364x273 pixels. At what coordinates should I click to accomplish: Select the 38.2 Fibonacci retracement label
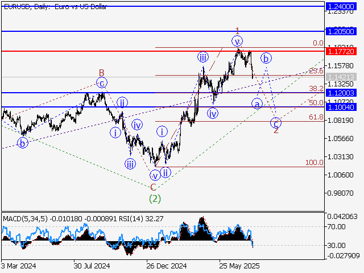point(316,89)
